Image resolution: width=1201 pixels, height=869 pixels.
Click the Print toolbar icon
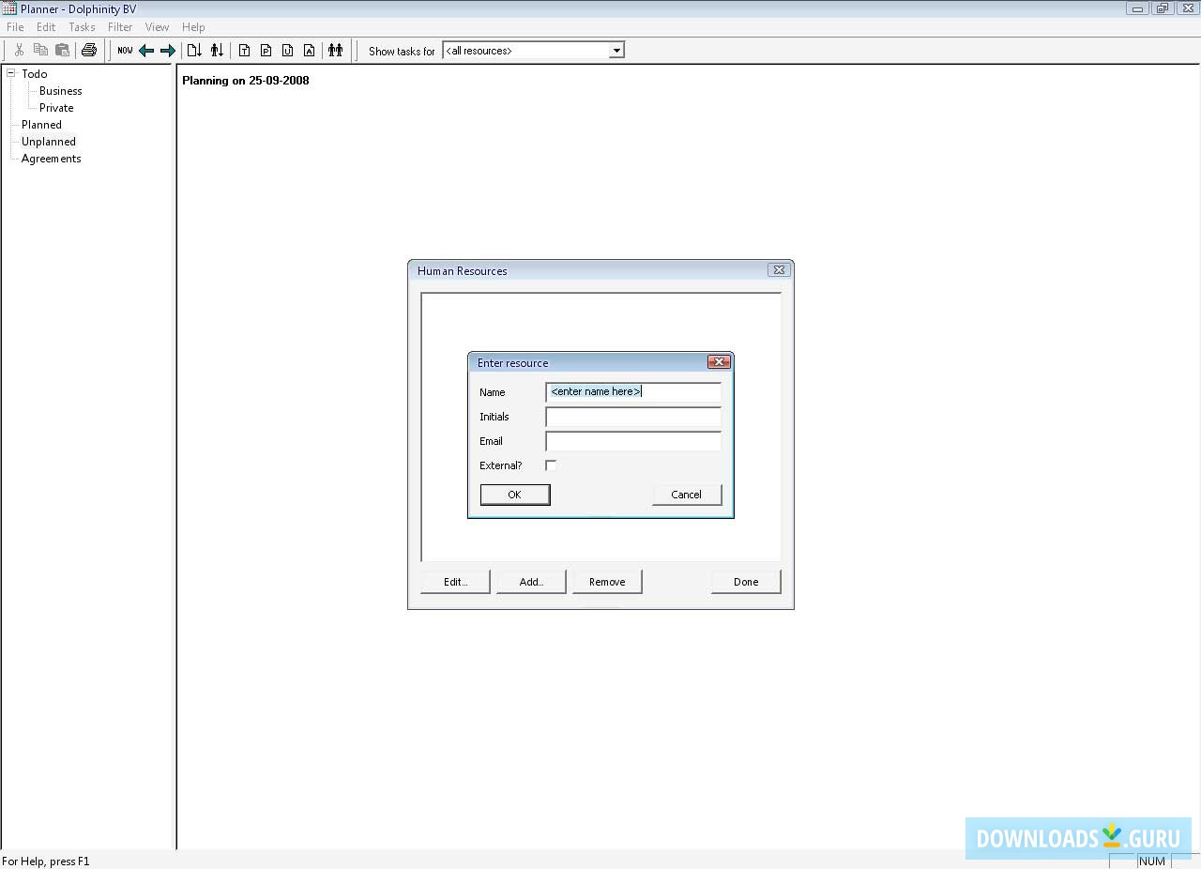pyautogui.click(x=89, y=51)
